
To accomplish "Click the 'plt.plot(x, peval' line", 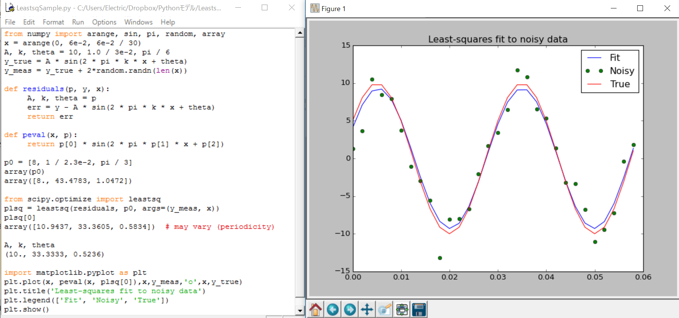I will coord(123,282).
